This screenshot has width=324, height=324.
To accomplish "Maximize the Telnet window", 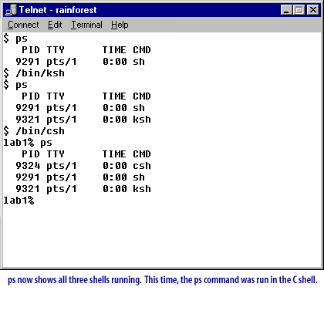I will click(x=299, y=10).
